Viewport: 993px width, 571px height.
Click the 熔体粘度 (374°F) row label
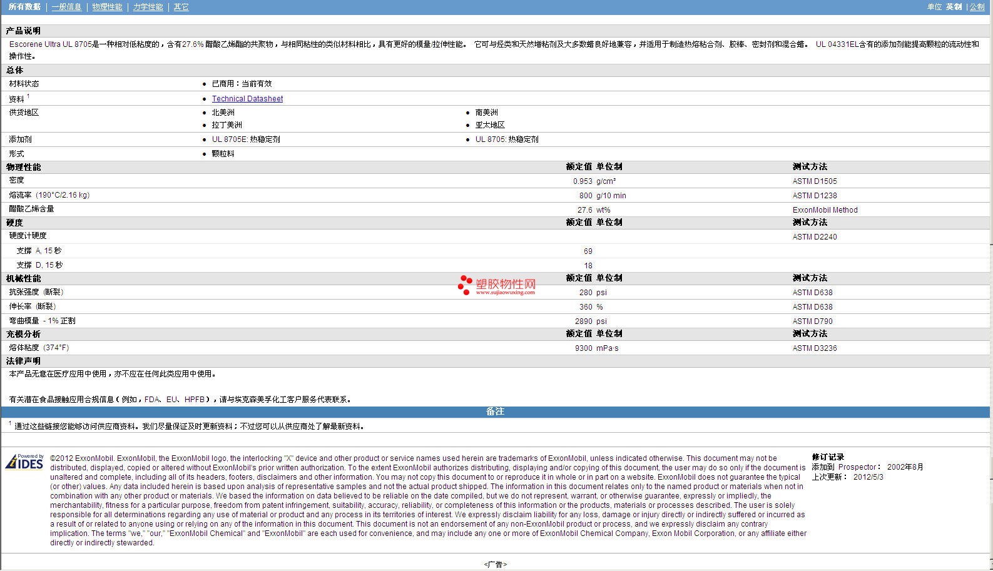[x=39, y=348]
